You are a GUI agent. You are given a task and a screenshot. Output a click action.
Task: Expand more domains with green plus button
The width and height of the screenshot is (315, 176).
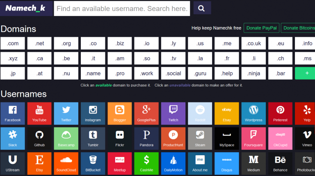tap(307, 74)
